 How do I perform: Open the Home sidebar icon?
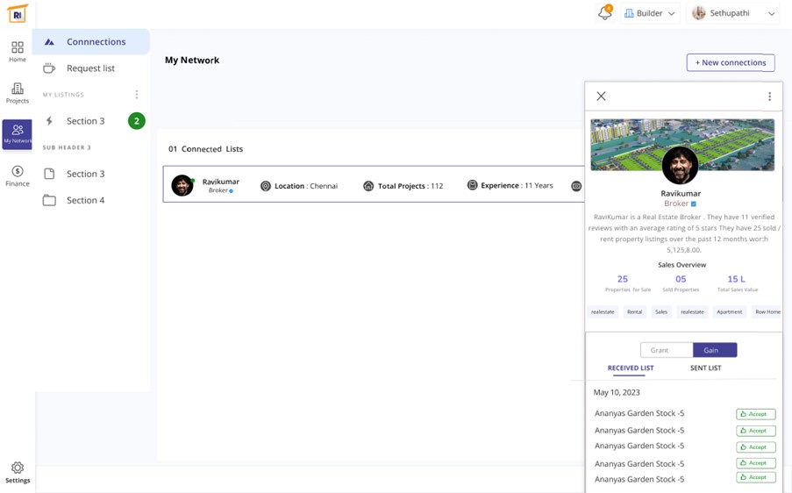pyautogui.click(x=18, y=51)
